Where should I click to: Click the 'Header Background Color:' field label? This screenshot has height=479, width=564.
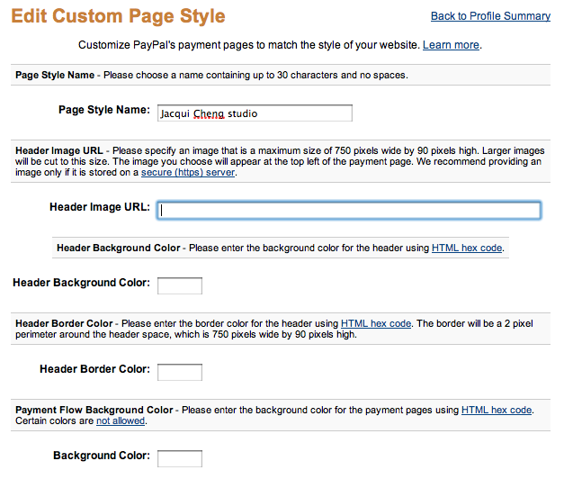[x=82, y=283]
